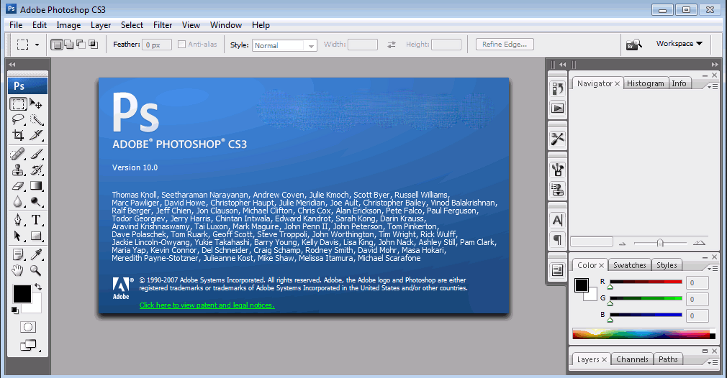Open the Navigator panel options menu
Screen dimensions: 727x378
(x=713, y=86)
